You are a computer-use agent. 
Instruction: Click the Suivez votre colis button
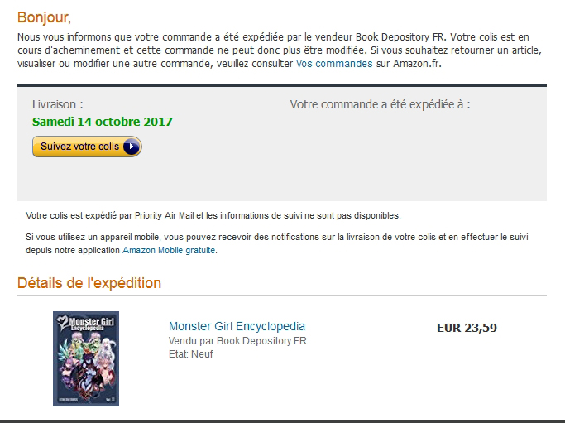coord(87,147)
